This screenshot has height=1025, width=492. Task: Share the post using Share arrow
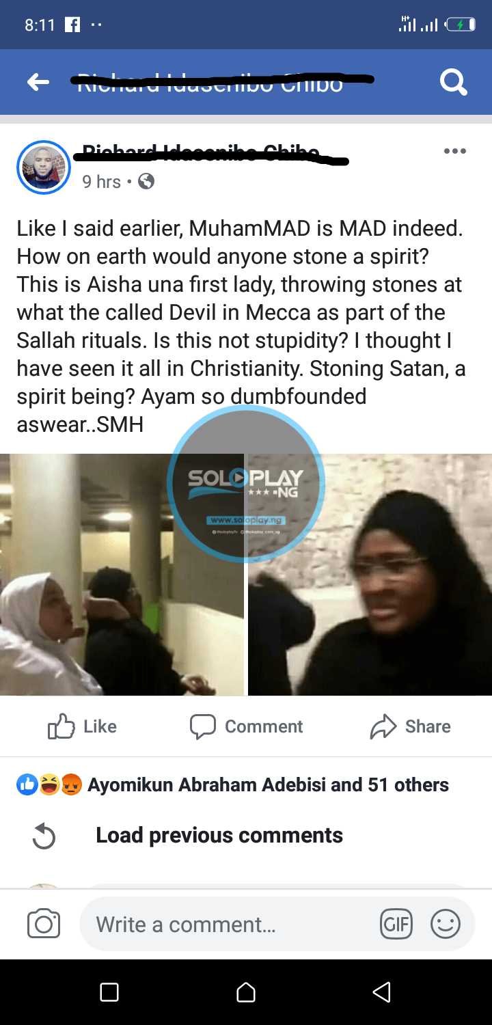tap(410, 726)
